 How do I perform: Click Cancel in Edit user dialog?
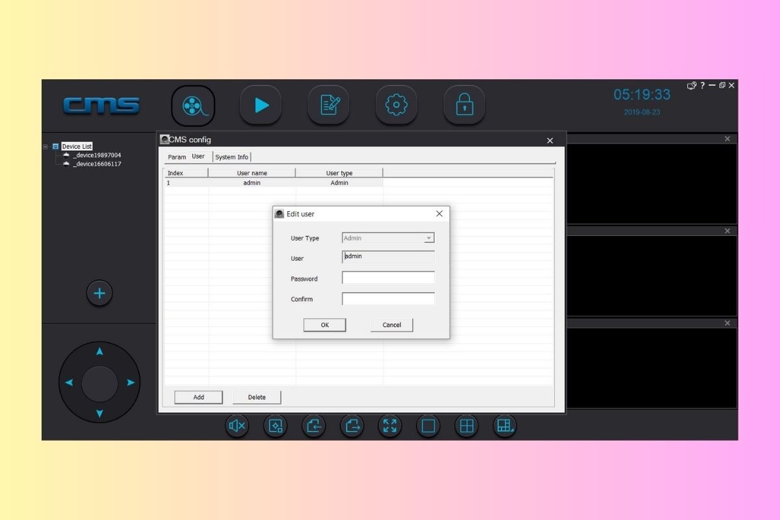[x=392, y=325]
